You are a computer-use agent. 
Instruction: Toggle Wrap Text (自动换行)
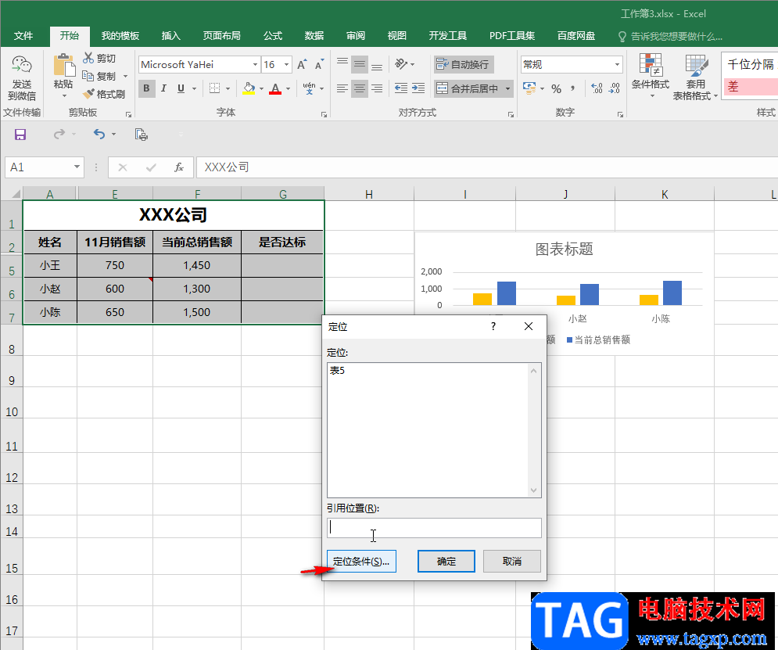pyautogui.click(x=464, y=64)
